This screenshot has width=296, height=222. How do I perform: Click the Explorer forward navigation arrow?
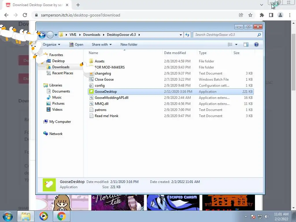(50, 35)
